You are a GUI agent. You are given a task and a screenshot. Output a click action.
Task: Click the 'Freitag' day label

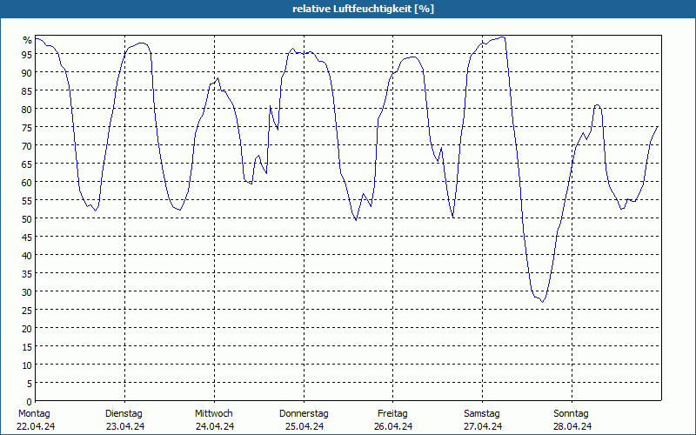click(392, 413)
